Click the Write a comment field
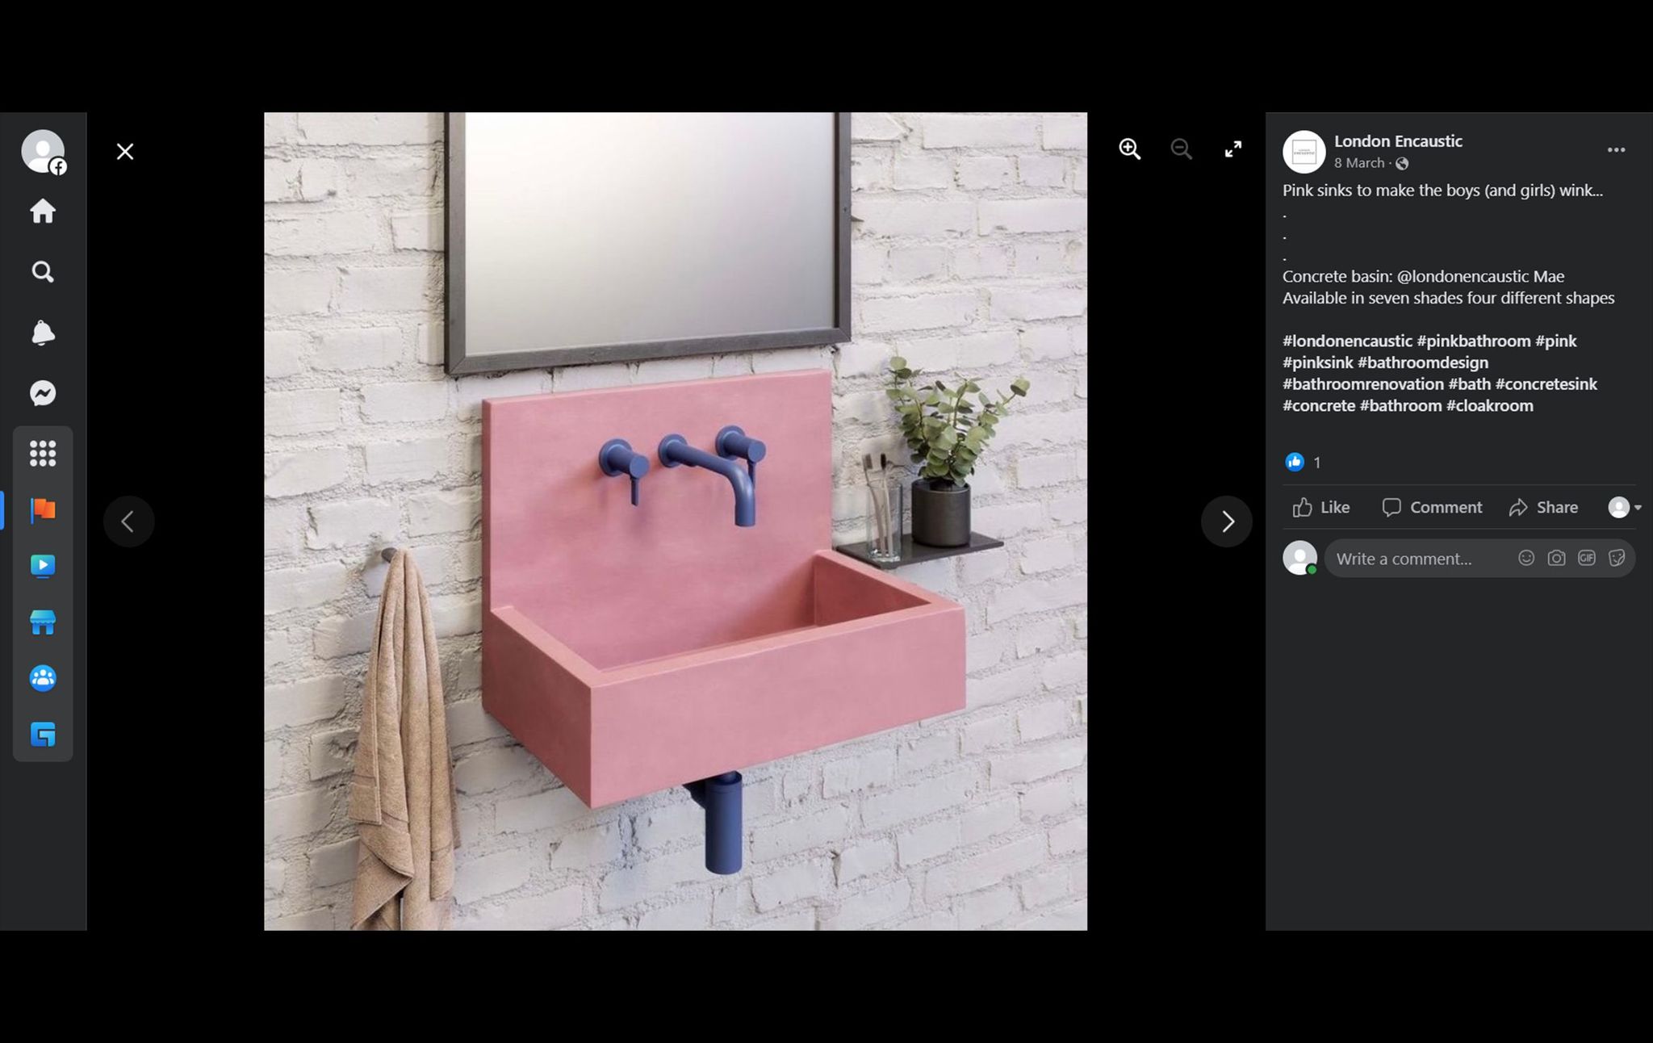The image size is (1653, 1043). click(x=1421, y=558)
